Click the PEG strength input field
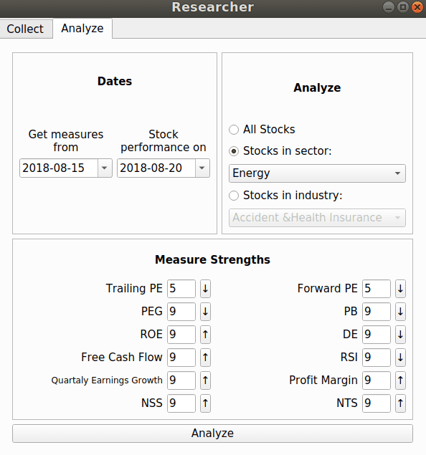 pyautogui.click(x=181, y=312)
